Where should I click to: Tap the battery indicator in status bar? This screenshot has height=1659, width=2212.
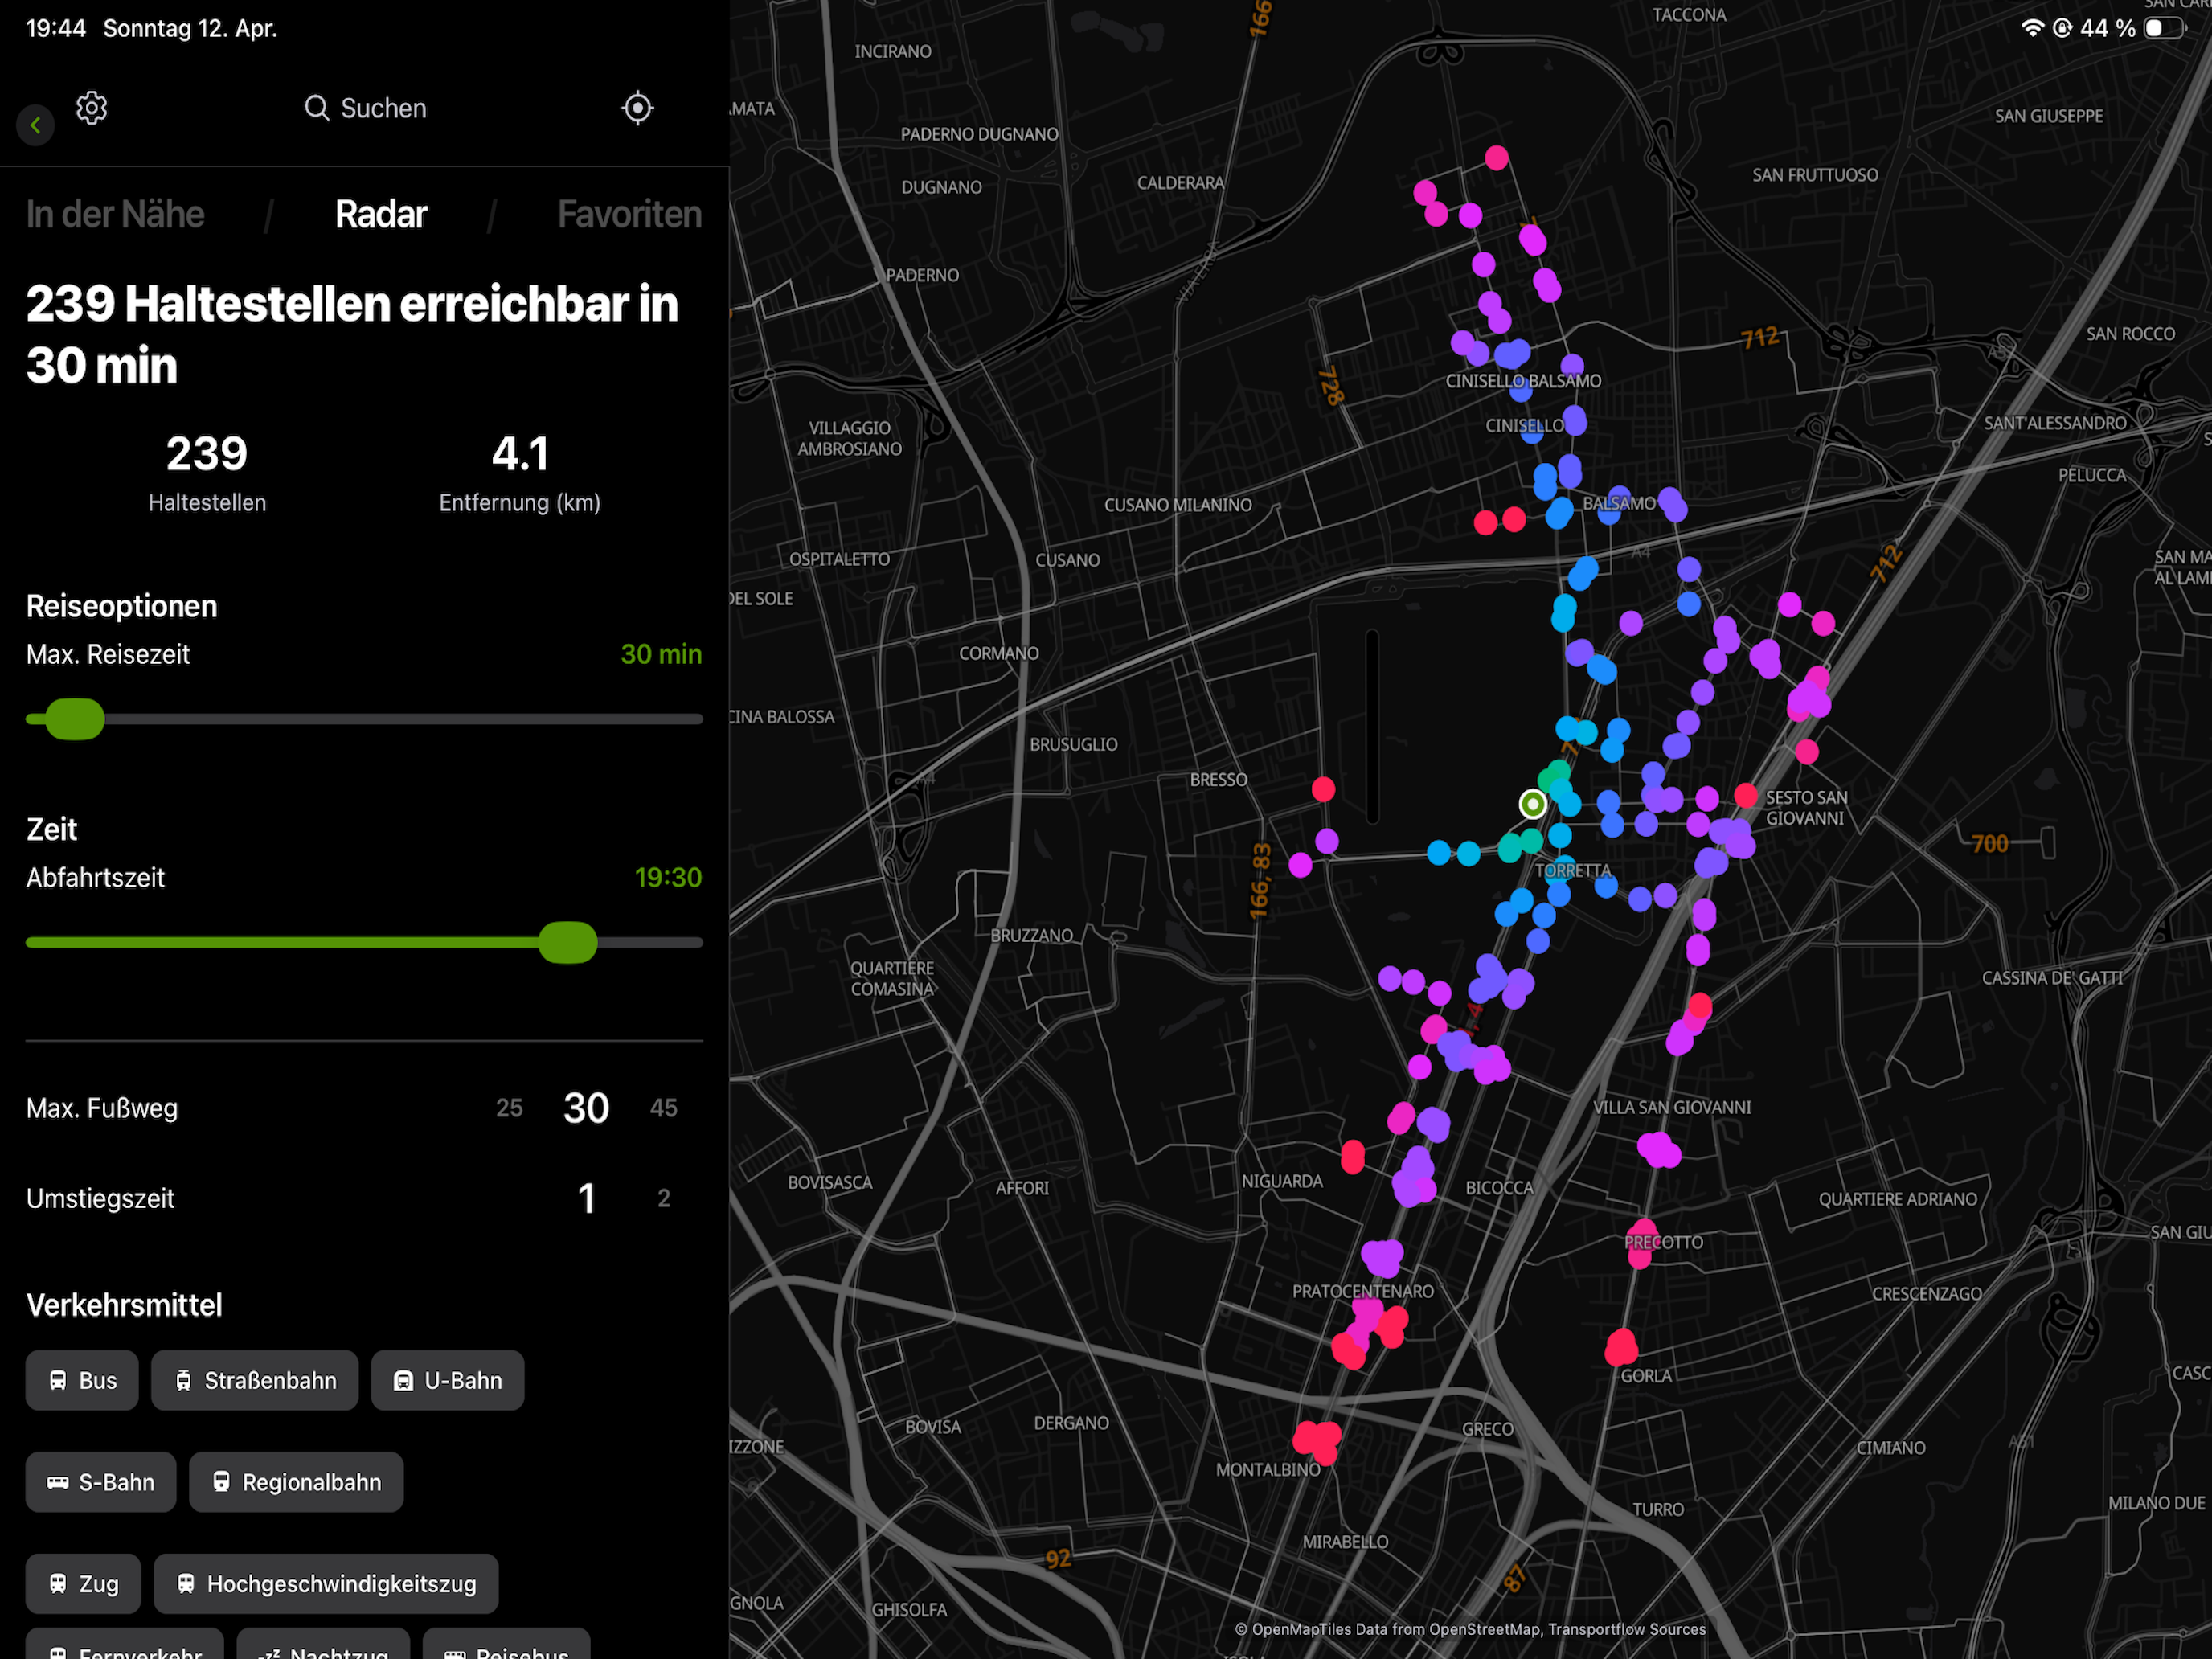(x=2164, y=28)
